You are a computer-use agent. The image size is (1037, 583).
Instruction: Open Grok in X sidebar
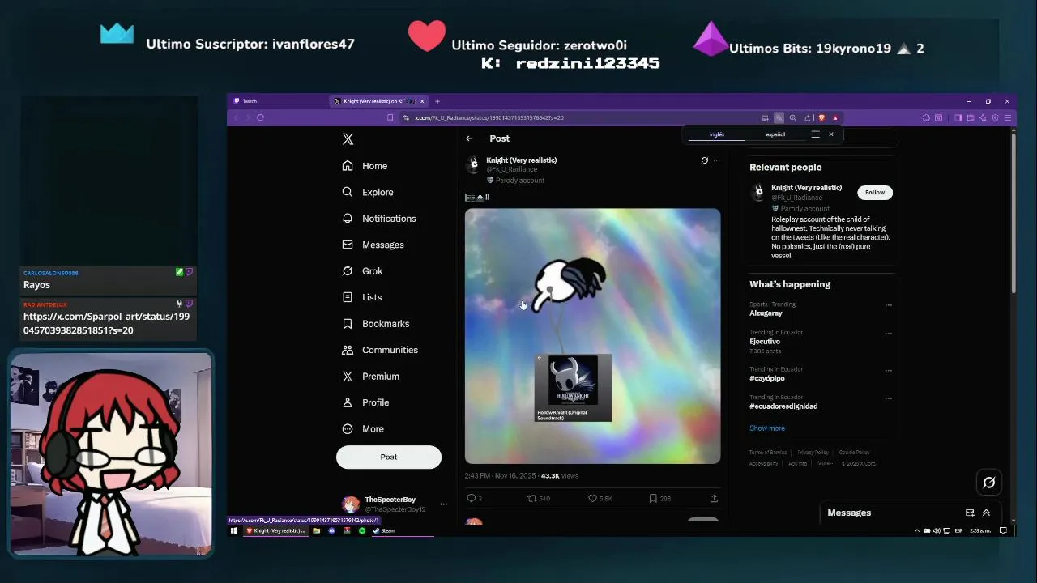click(x=362, y=271)
